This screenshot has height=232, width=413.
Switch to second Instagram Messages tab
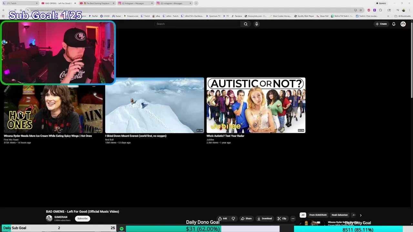click(x=174, y=3)
